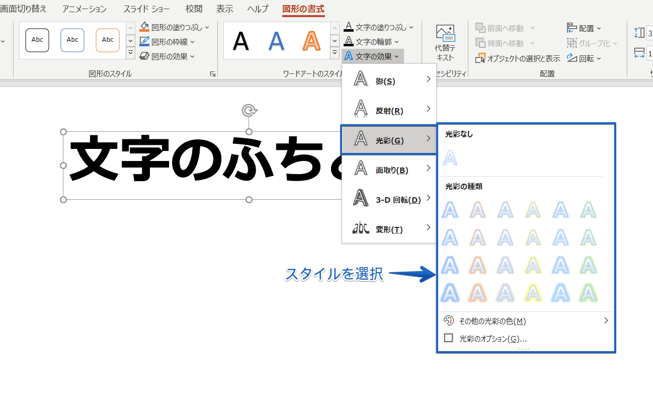653x411 pixels.
Task: Click the rotation handle above the text box
Action: click(249, 110)
